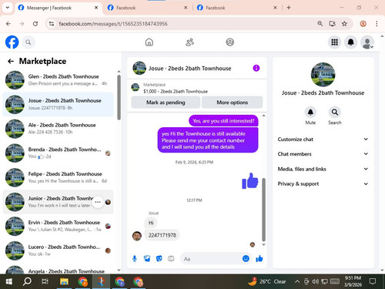The height and width of the screenshot is (289, 385).
Task: Click the chat messages scrollbar
Action: click(x=263, y=210)
